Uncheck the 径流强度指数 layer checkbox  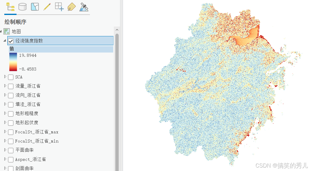coord(11,41)
